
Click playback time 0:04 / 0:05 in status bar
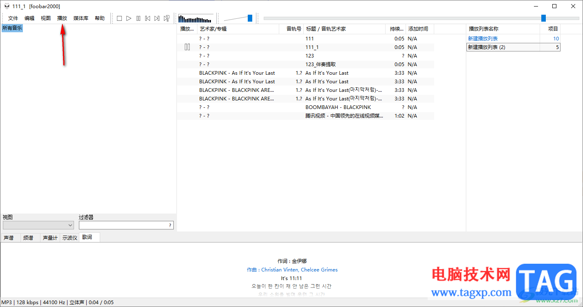pyautogui.click(x=101, y=303)
